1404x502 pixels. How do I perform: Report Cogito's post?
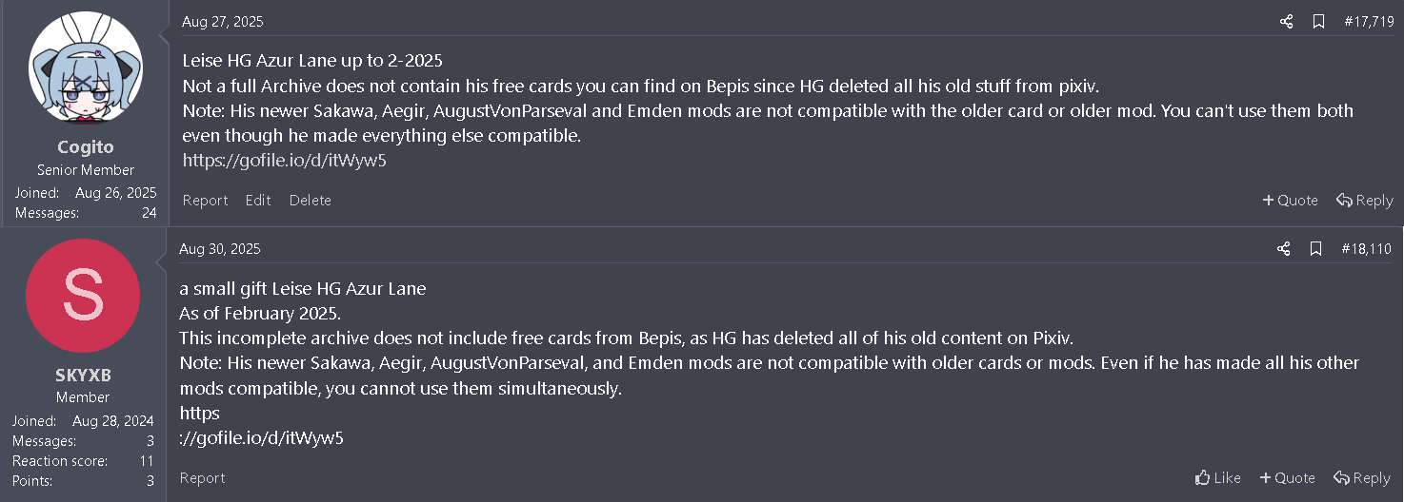[205, 201]
